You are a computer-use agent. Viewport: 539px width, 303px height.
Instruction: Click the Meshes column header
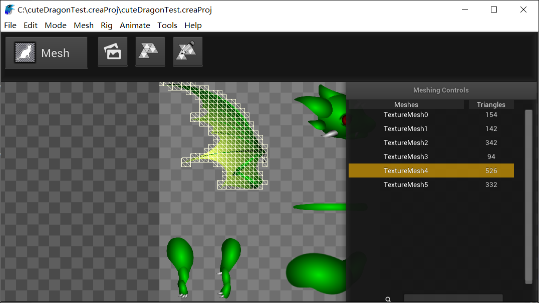[406, 104]
